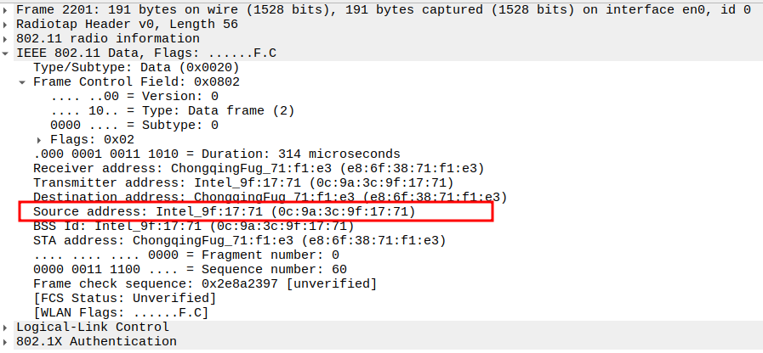Select the Type/Subtype: Data row
The image size is (763, 353).
click(x=136, y=68)
